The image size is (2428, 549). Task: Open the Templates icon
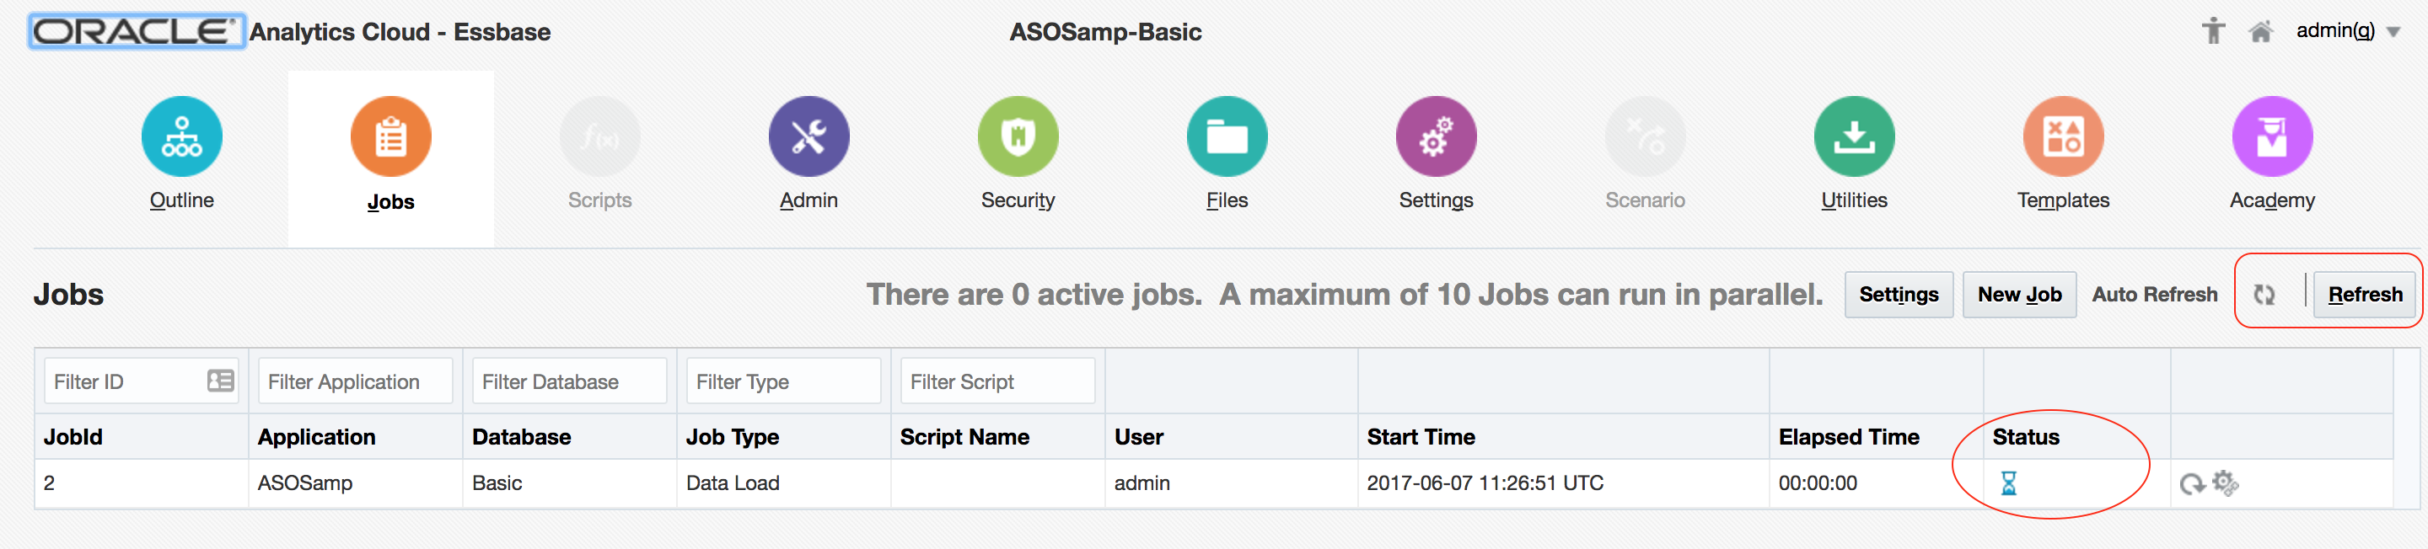click(2064, 136)
